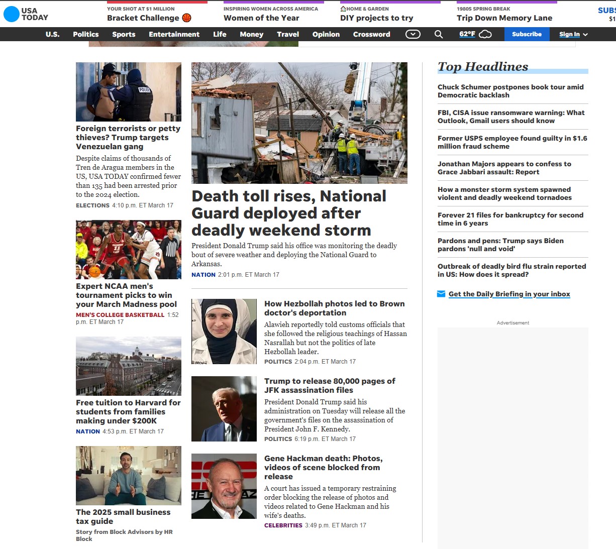Open Free tuition to Harvard story
The image size is (616, 549).
pos(128,411)
